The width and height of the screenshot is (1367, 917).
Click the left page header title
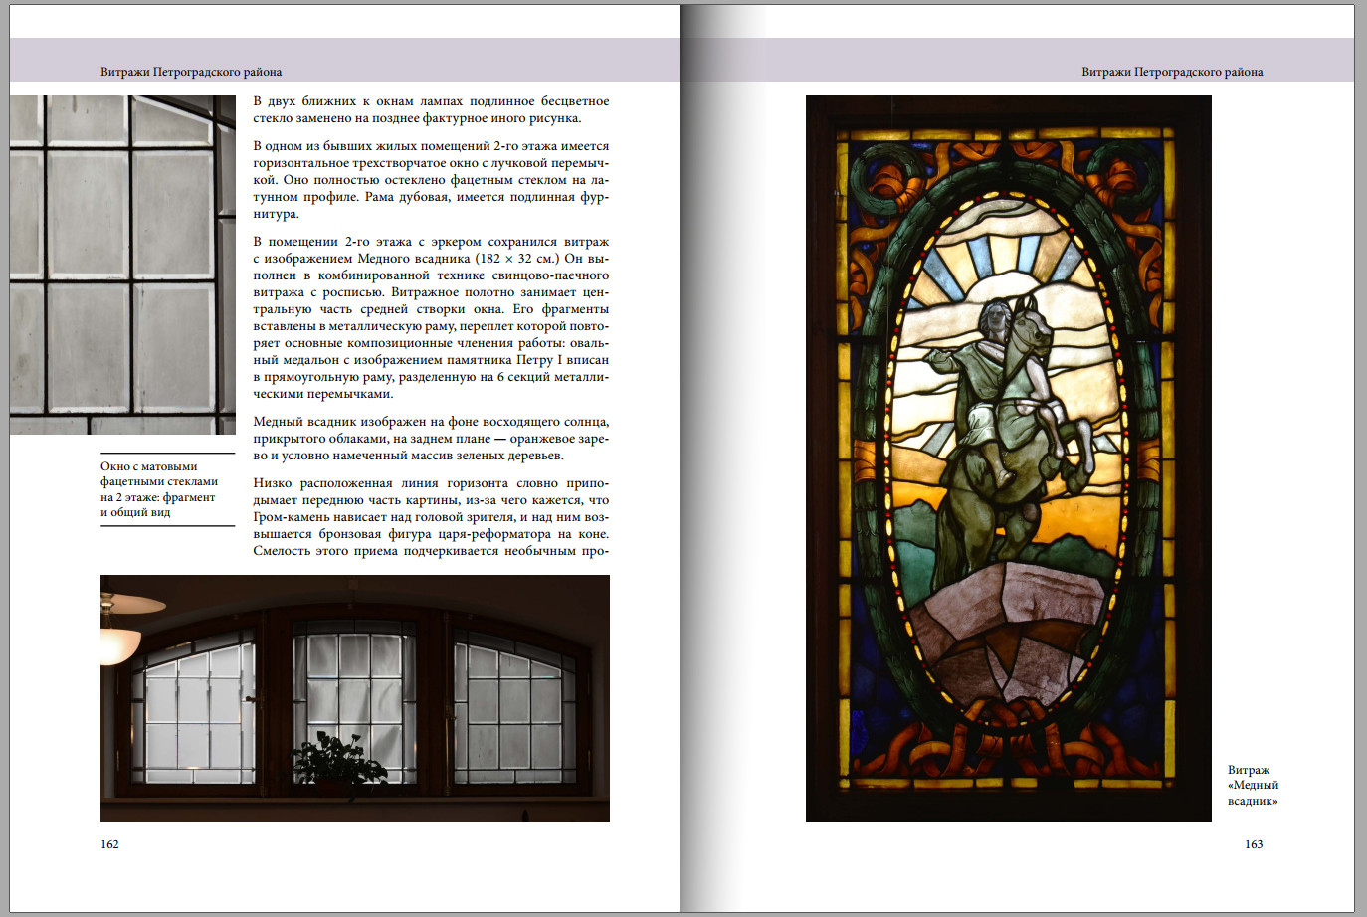pos(191,72)
